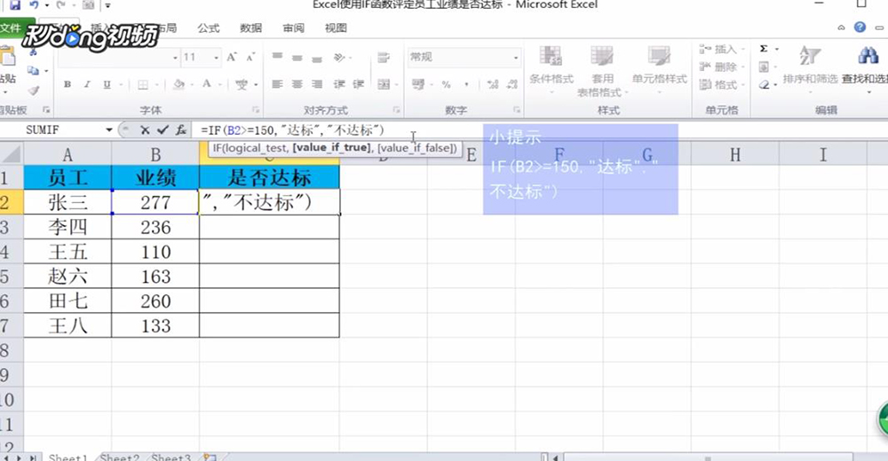This screenshot has height=461, width=888.
Task: Click the Increase Font Size icon
Action: 232,57
